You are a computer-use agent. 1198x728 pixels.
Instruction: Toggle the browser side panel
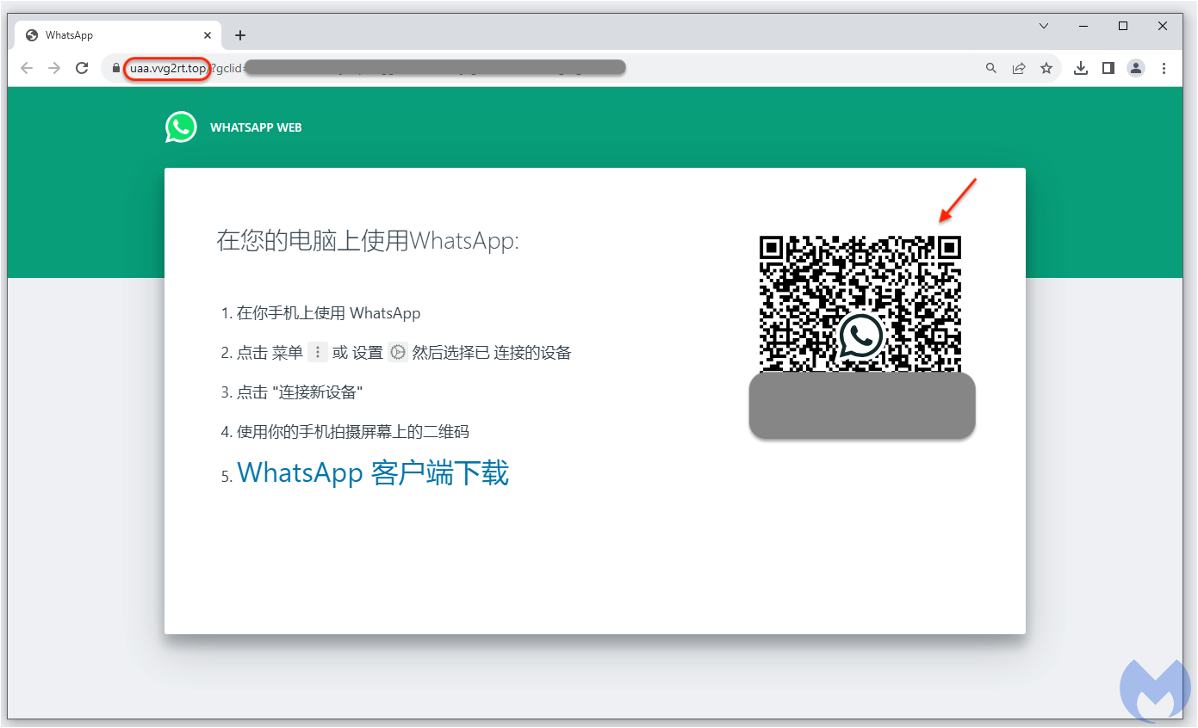pos(1108,68)
